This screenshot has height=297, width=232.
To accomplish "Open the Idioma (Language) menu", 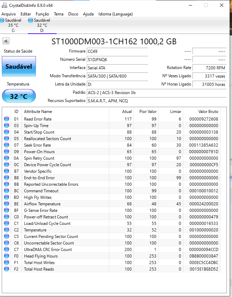I will [x=116, y=14].
